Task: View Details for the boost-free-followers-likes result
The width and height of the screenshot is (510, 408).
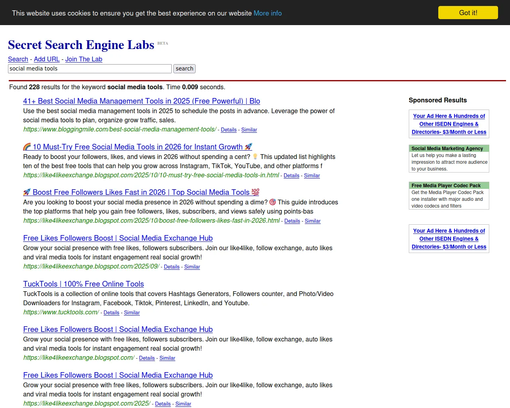Action: click(292, 221)
